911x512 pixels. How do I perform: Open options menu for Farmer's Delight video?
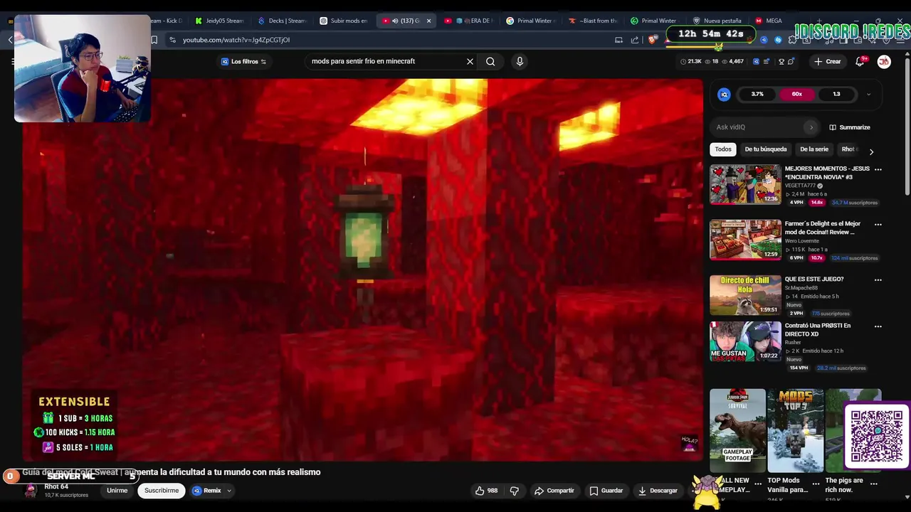coord(878,224)
